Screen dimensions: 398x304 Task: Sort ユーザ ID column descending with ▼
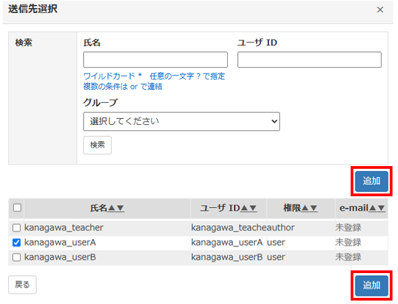[253, 209]
